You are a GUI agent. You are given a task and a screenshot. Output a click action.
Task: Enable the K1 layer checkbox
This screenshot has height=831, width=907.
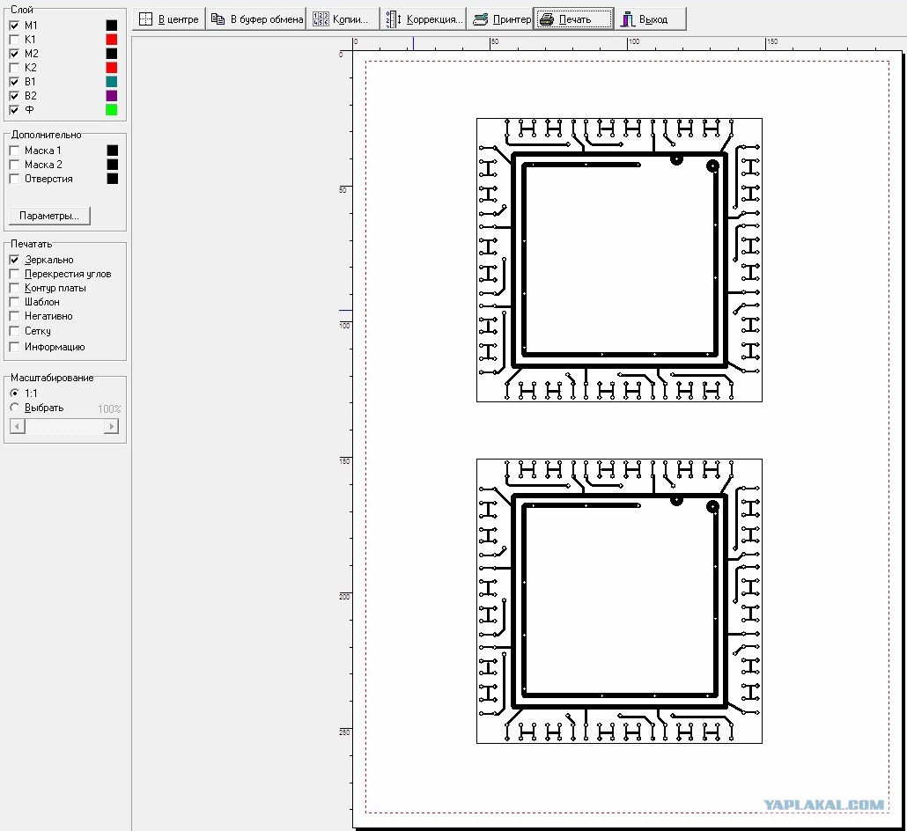pyautogui.click(x=14, y=40)
